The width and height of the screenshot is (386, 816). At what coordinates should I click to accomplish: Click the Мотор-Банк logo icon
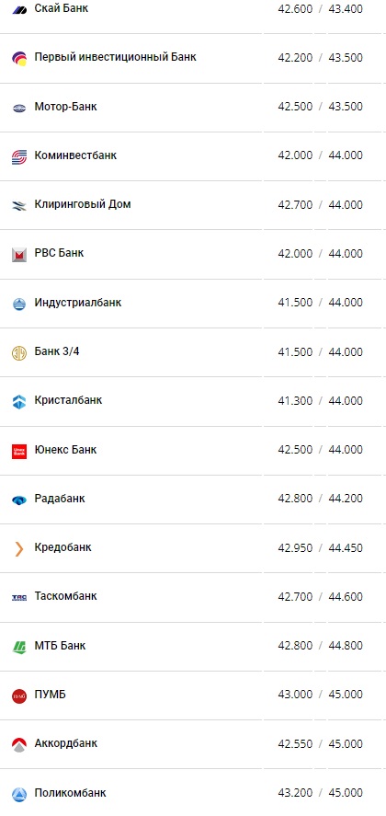click(x=19, y=108)
